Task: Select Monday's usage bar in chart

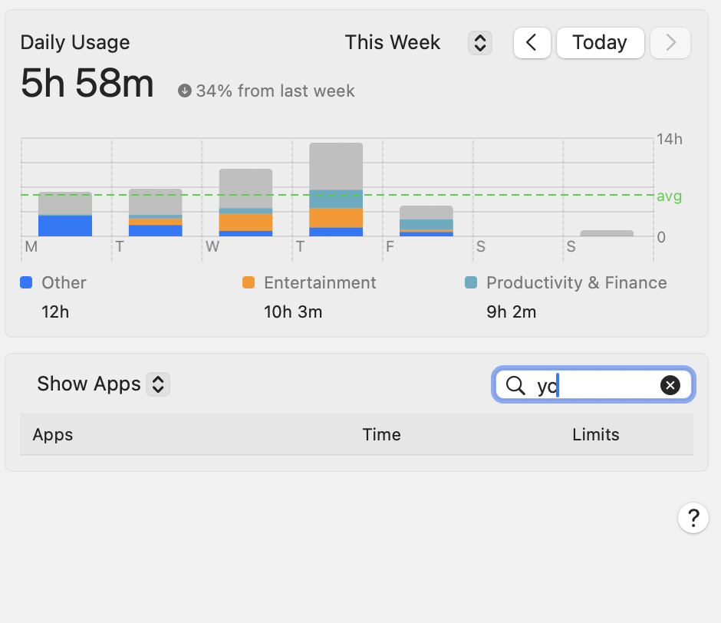Action: pyautogui.click(x=65, y=214)
